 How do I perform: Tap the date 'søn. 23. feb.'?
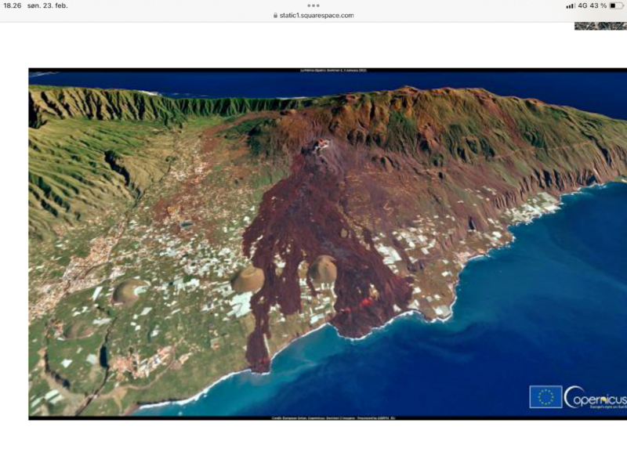[x=48, y=5]
